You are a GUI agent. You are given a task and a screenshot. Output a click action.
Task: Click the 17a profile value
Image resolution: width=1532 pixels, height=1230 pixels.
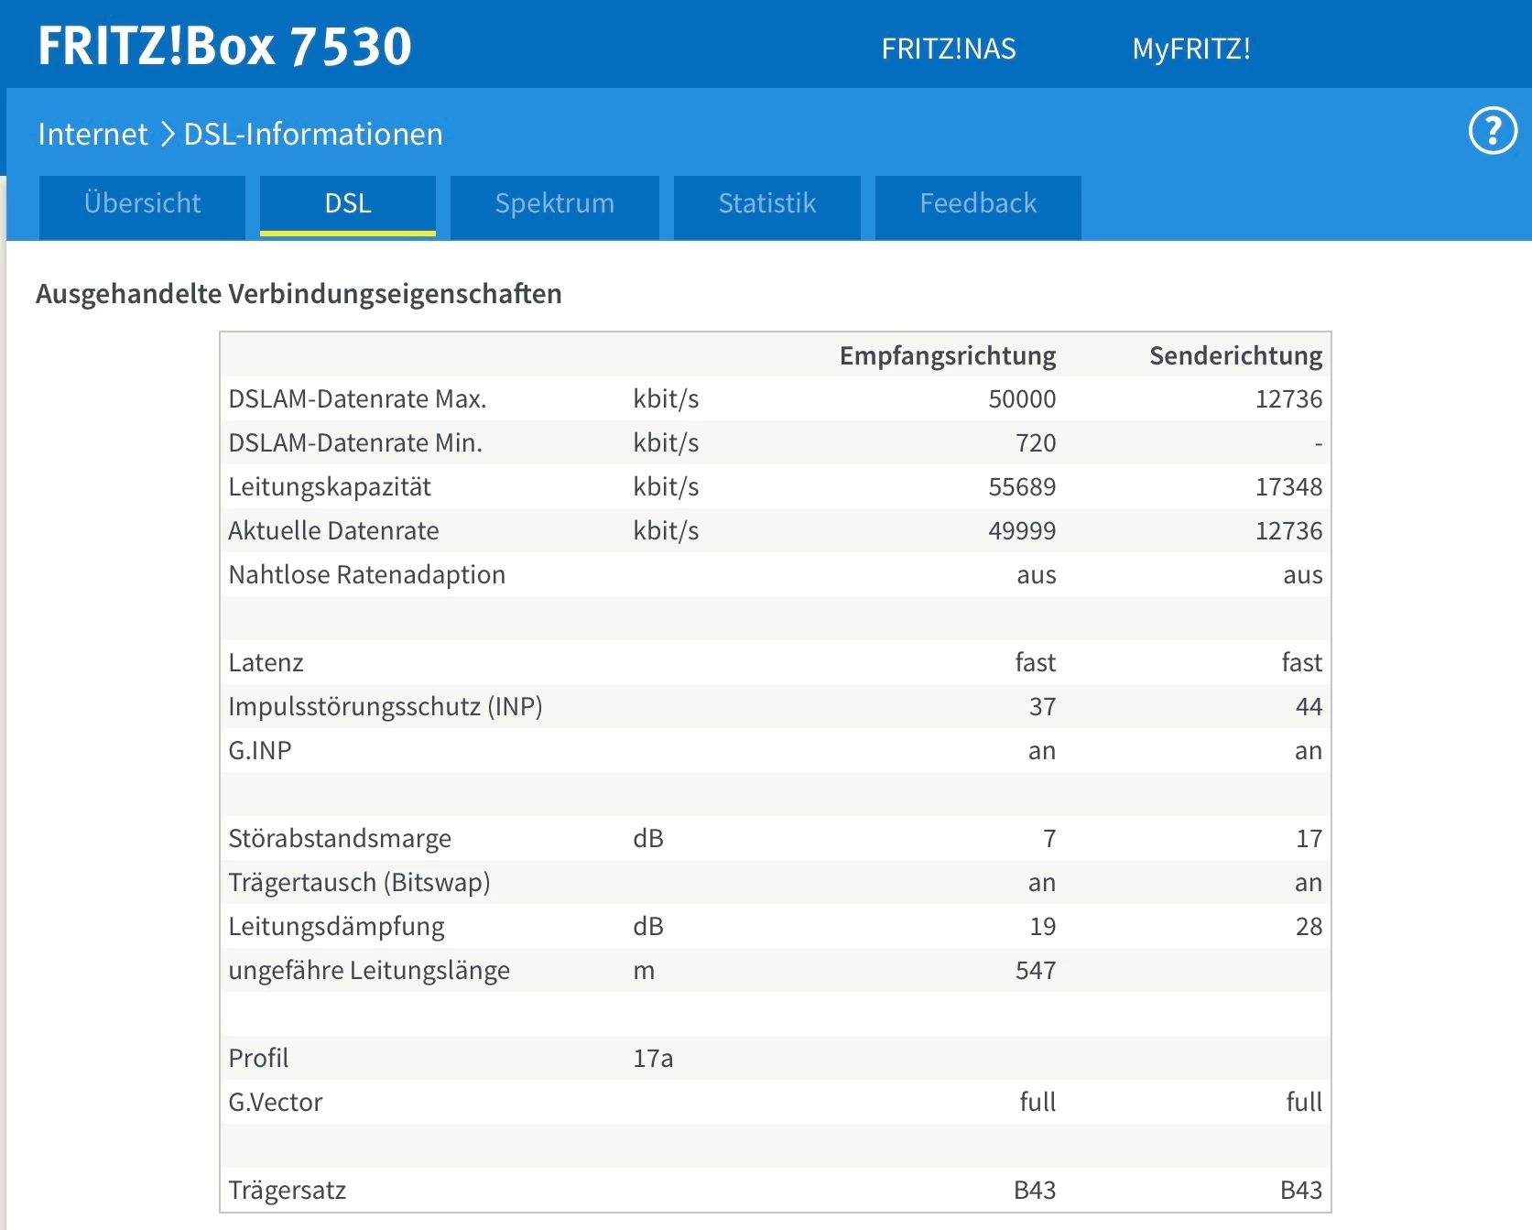coord(653,1059)
